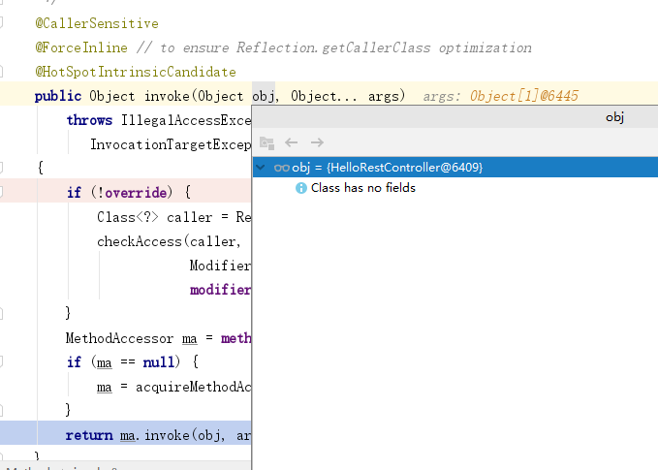The height and width of the screenshot is (470, 658).
Task: Click the glasses watch icon beside obj
Action: click(282, 168)
